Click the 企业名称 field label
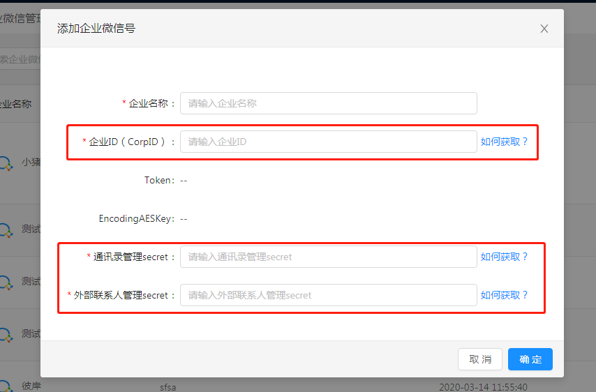The image size is (596, 392). [148, 103]
